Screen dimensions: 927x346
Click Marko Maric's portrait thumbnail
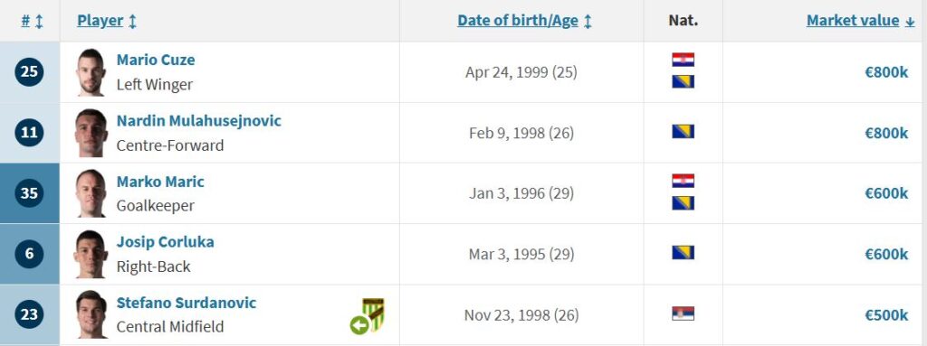click(x=91, y=193)
